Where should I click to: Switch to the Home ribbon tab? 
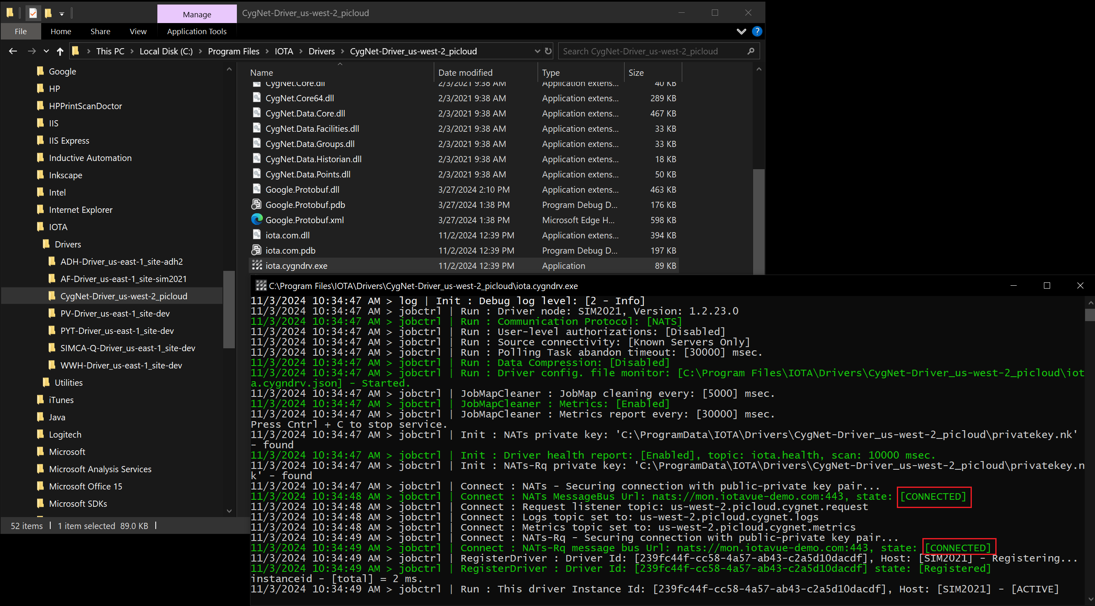pyautogui.click(x=61, y=31)
